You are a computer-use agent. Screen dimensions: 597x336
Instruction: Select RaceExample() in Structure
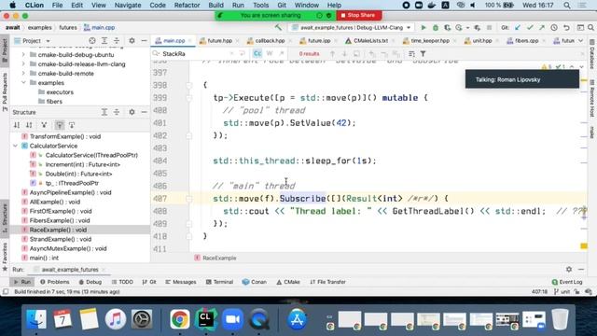(58, 230)
